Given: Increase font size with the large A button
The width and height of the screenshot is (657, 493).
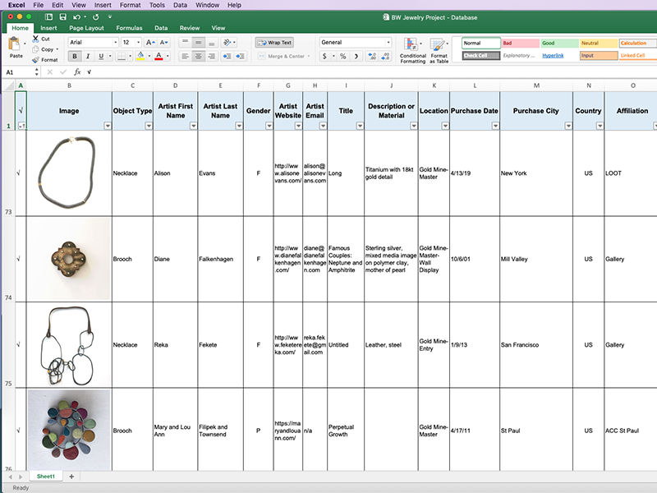Looking at the screenshot, I should [x=150, y=43].
